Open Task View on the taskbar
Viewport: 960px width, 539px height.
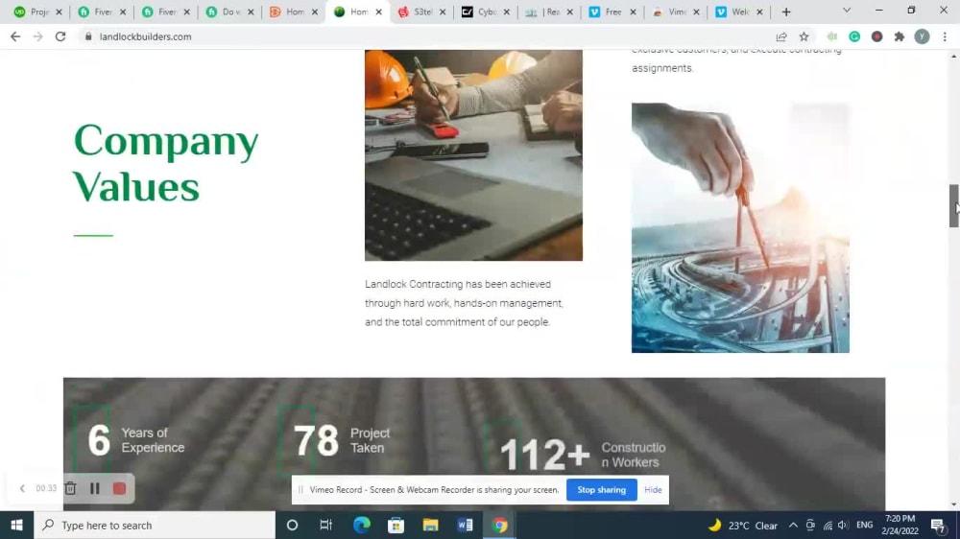325,525
